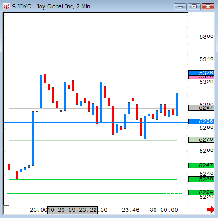Click the 5280 price scale value
The image size is (218, 218).
click(206, 127)
